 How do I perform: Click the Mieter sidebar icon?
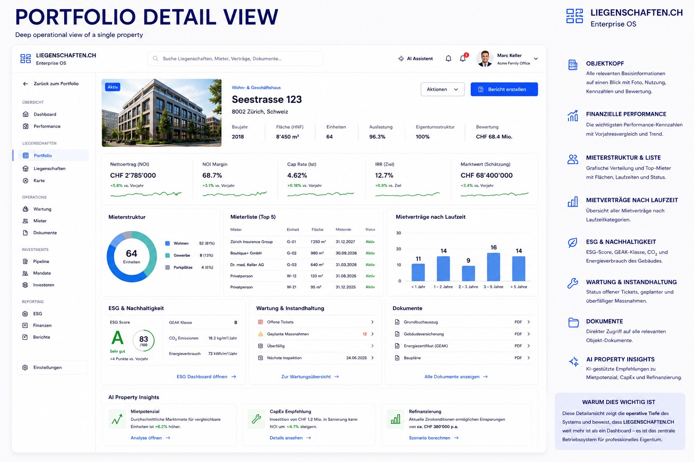coord(25,221)
